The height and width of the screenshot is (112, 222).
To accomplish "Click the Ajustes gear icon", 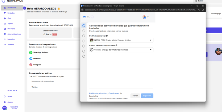I will pos(5,102).
